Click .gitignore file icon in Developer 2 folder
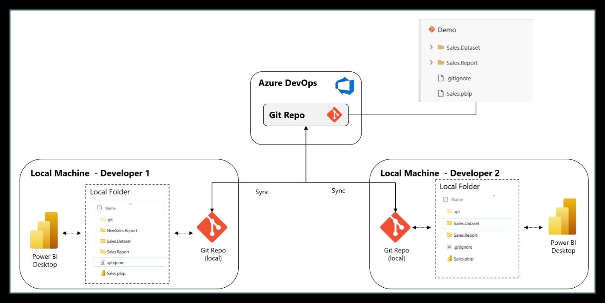Screen dimensions: 605x303 pos(449,247)
